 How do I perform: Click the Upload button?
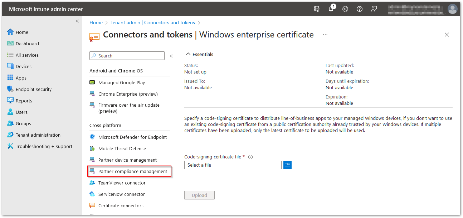[199, 195]
